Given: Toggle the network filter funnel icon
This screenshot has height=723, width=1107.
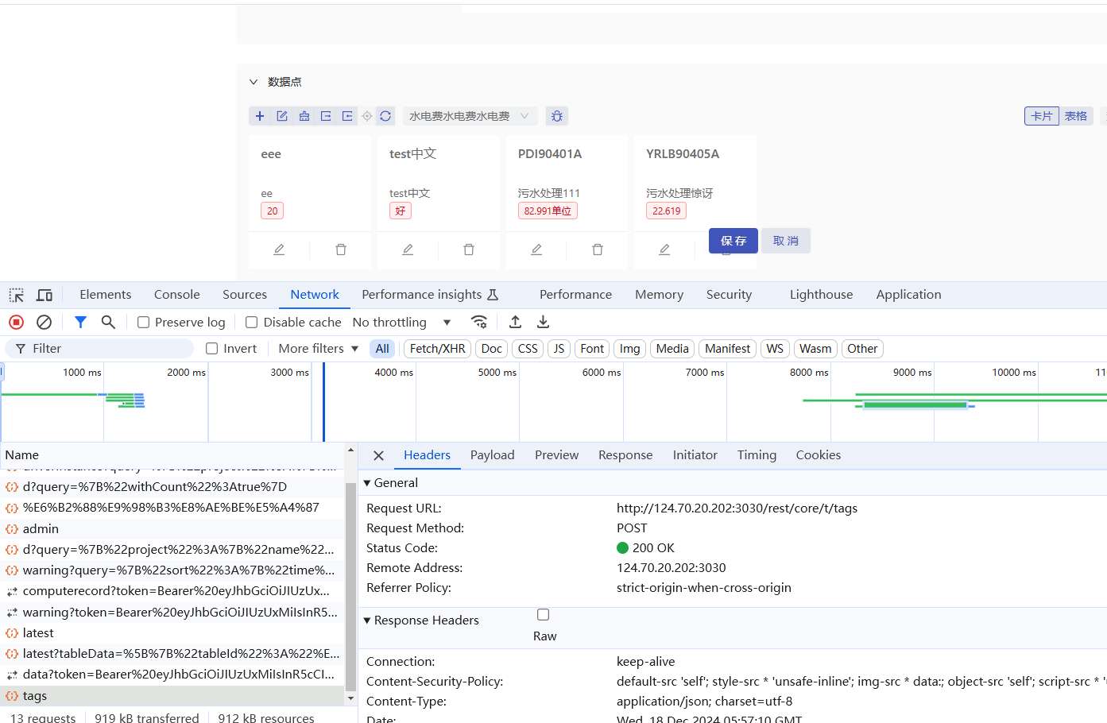Looking at the screenshot, I should 80,322.
